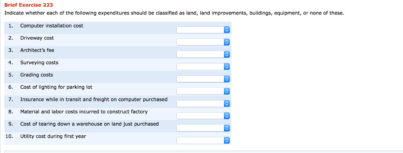Viewport: 403px width, 153px height.
Task: Click the Brief Exercise 223 heading
Action: coord(29,5)
